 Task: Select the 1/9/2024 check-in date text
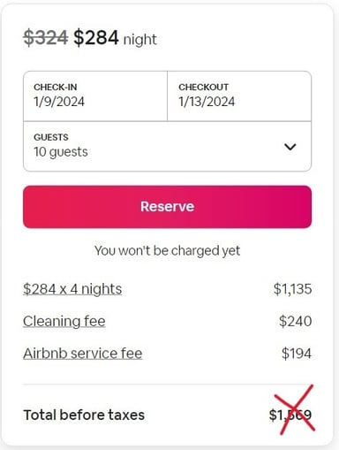click(x=59, y=102)
